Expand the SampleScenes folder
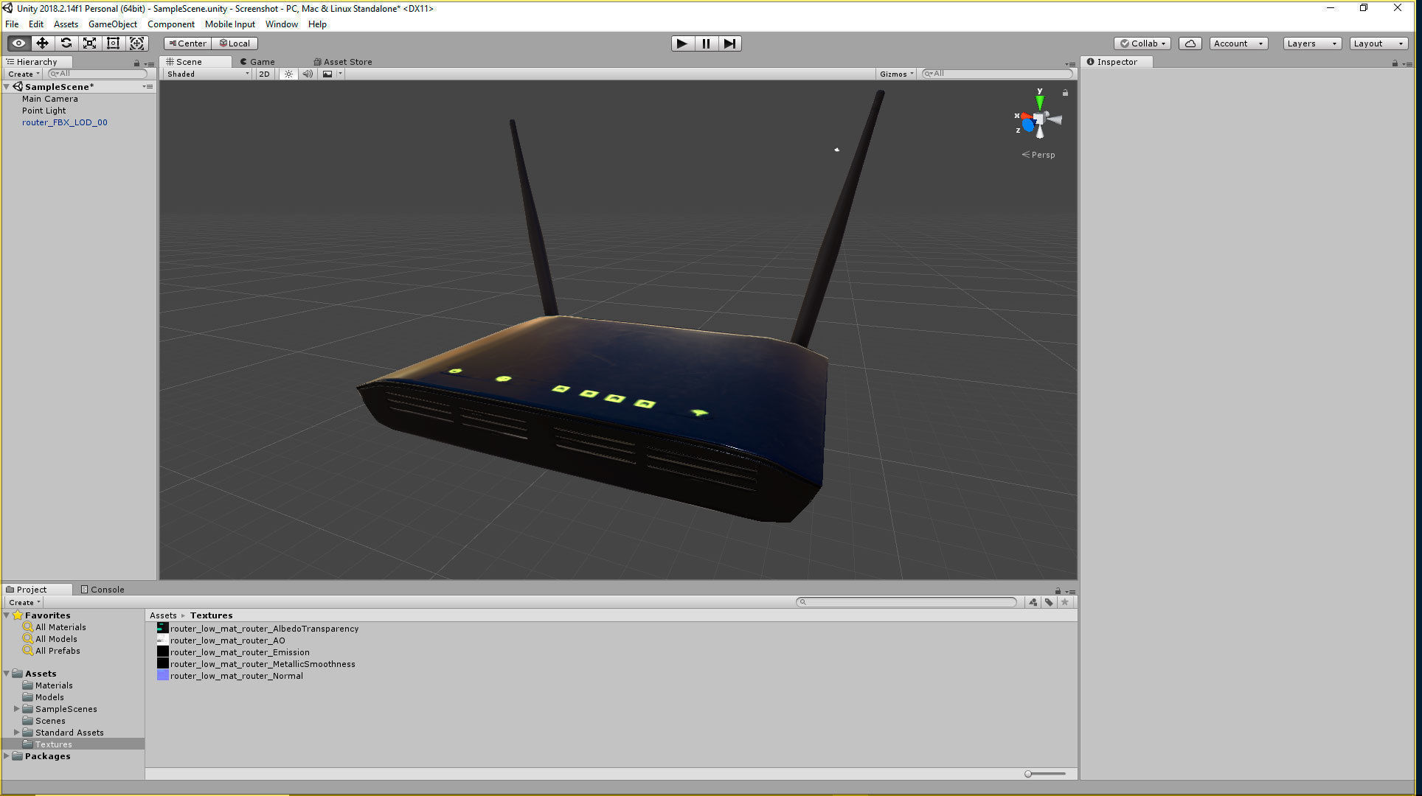Screen dimensions: 1422x796 17,709
